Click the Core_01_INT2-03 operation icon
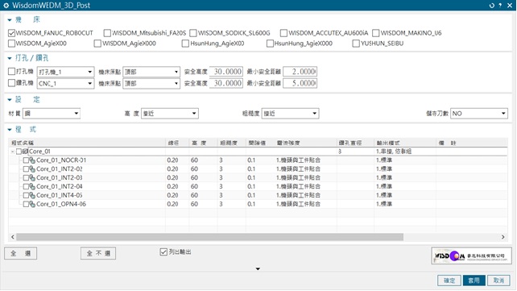517x291 pixels. tap(32, 178)
